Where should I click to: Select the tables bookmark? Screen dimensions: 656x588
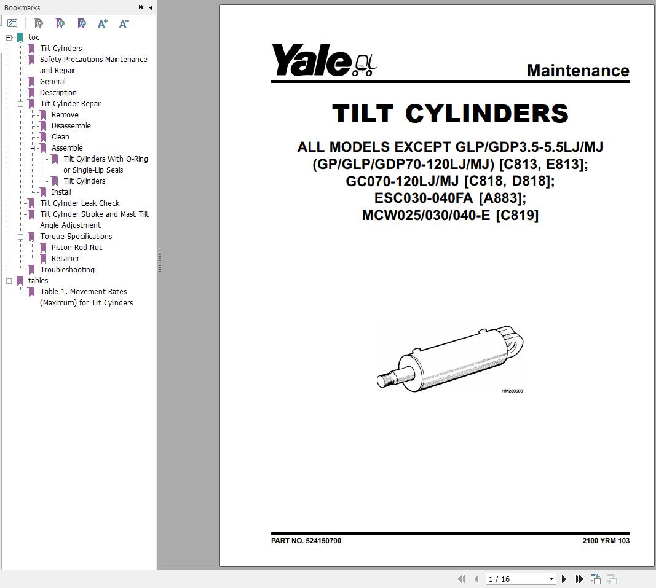pyautogui.click(x=38, y=281)
